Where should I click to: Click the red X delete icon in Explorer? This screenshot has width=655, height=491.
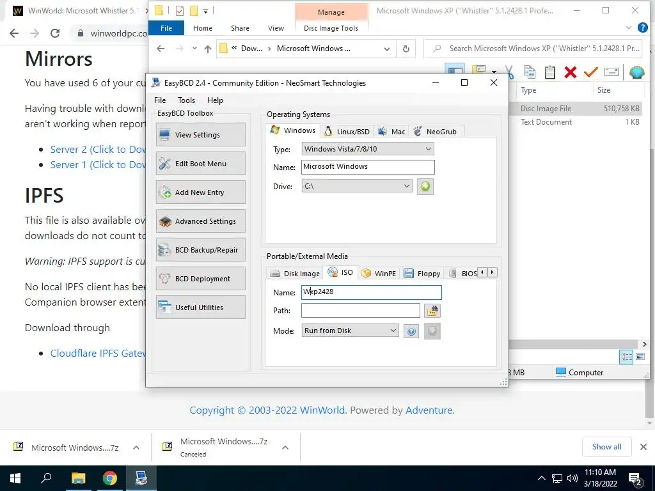(x=570, y=72)
